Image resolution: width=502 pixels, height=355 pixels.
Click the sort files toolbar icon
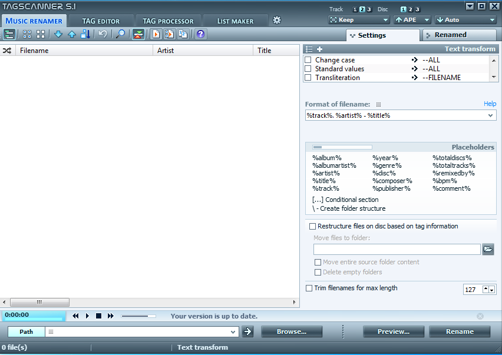(86, 34)
